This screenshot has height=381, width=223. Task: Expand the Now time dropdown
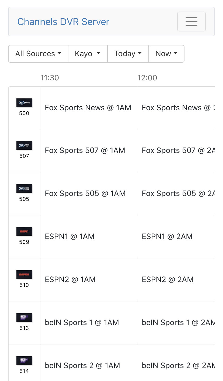point(166,54)
